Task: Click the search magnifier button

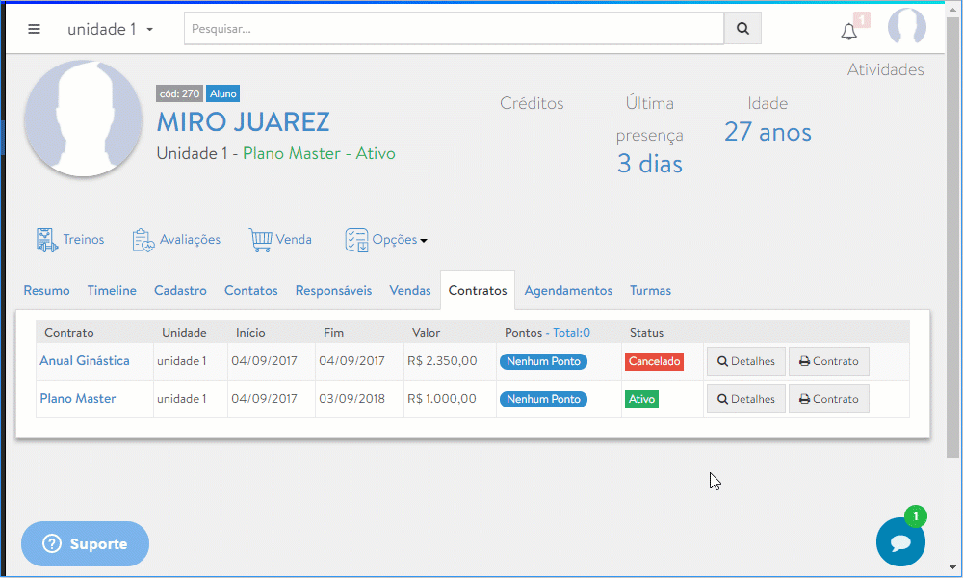Action: [x=742, y=28]
